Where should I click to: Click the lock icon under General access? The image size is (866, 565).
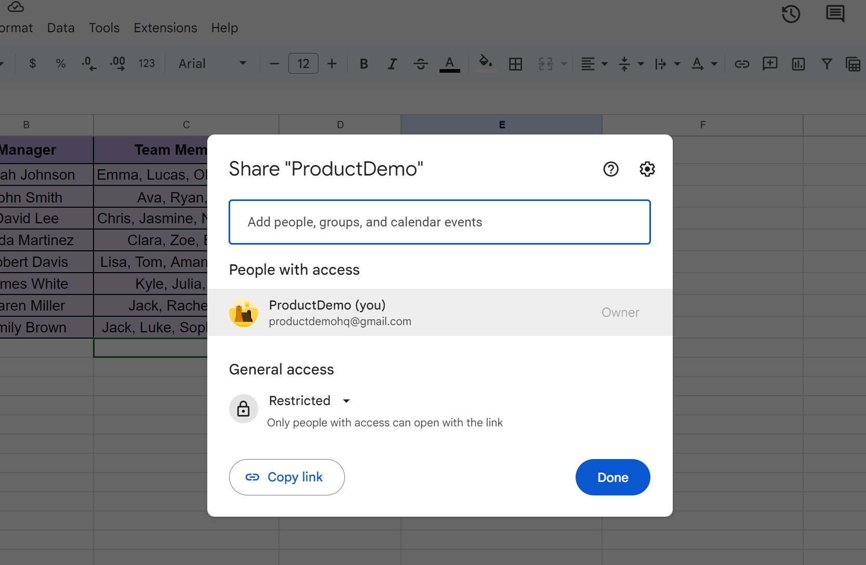point(244,409)
